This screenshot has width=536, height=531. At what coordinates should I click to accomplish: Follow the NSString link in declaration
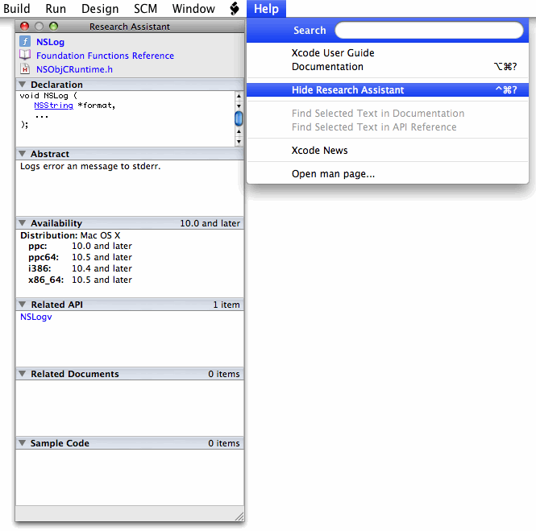coord(54,106)
